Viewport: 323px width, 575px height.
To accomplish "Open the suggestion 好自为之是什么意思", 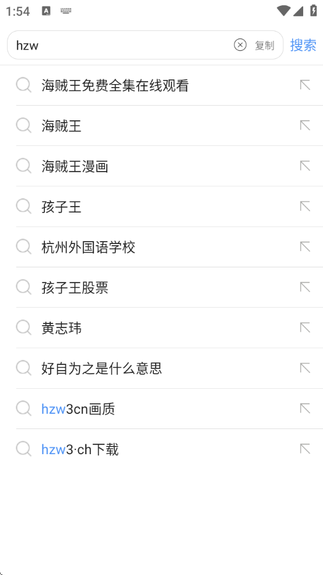I will (161, 368).
